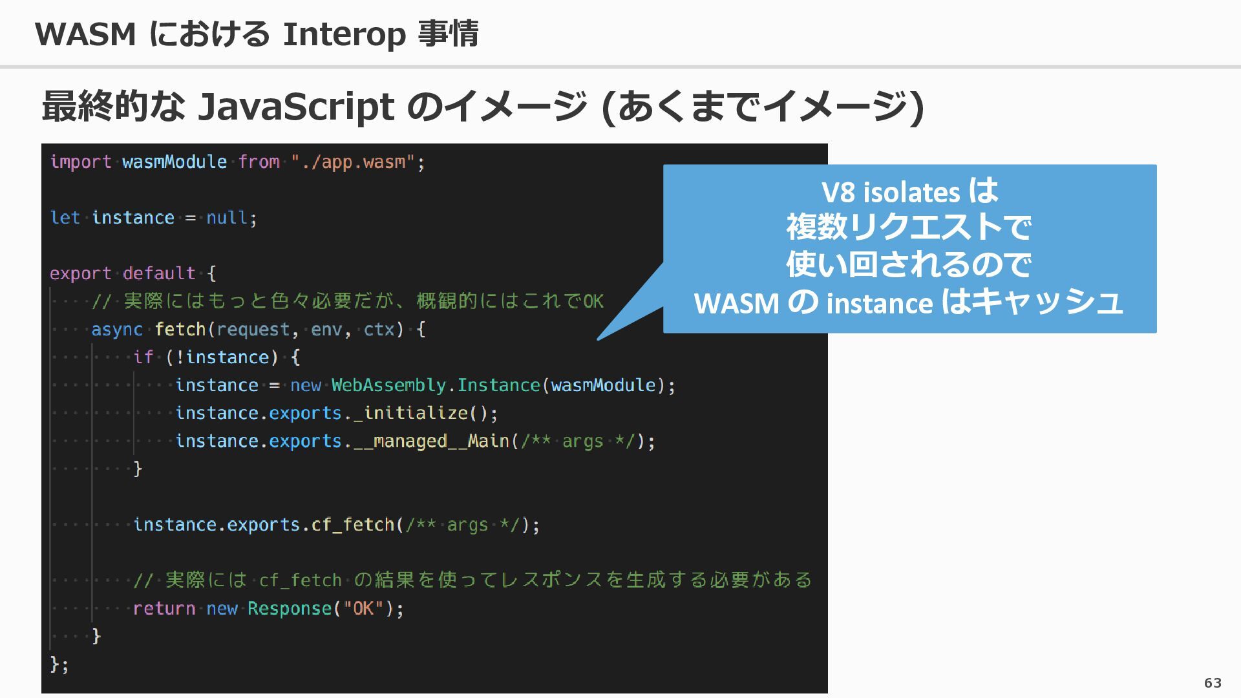
Task: Click the subtitle '最終的な JavaScript のイメージ'
Action: [x=315, y=107]
